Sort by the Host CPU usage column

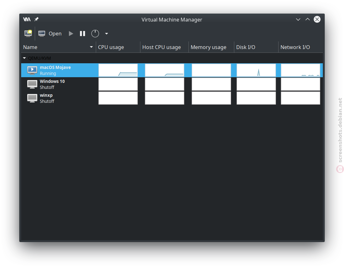164,47
